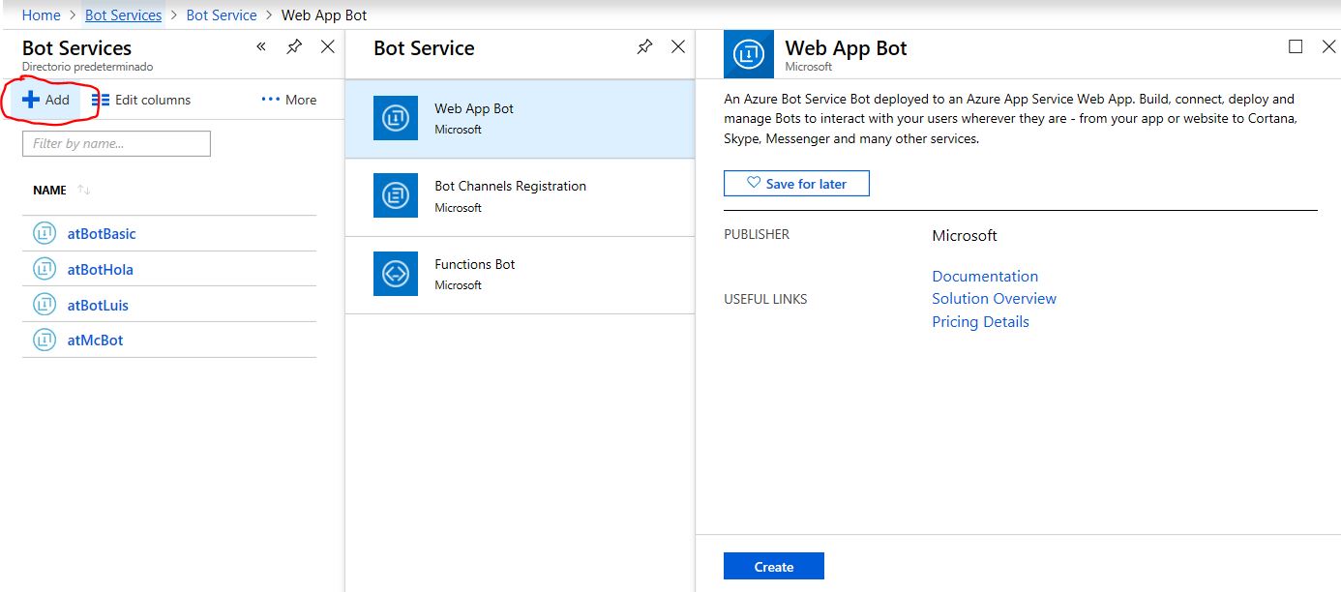Click the atMcBot bot icon
Viewport: 1341px width, 592px height.
[45, 340]
